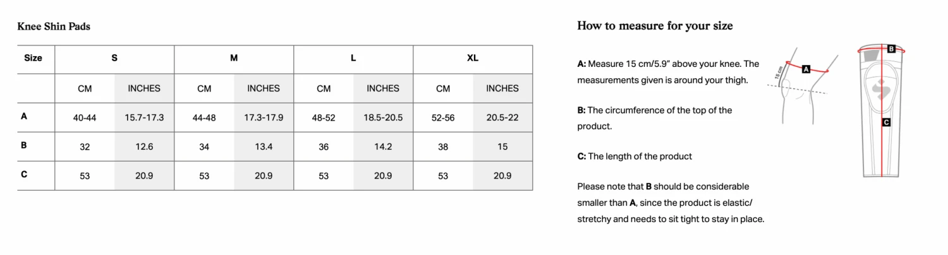948x255 pixels.
Task: Click the black C marker on the pad
Action: click(x=886, y=122)
